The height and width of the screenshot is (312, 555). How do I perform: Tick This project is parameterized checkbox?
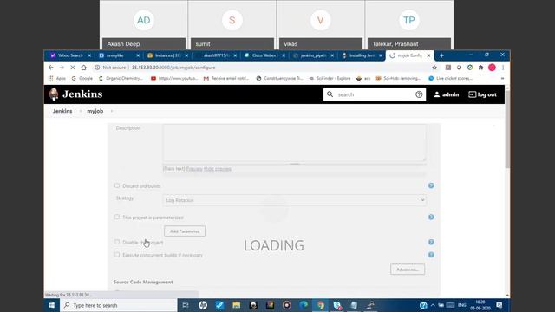point(117,217)
